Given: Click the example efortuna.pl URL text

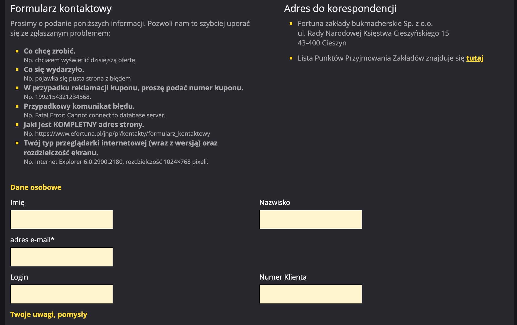Looking at the screenshot, I should (x=122, y=134).
